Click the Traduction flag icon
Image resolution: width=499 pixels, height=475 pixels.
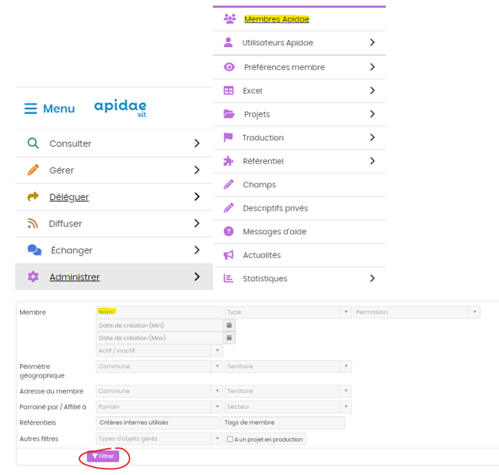[228, 137]
